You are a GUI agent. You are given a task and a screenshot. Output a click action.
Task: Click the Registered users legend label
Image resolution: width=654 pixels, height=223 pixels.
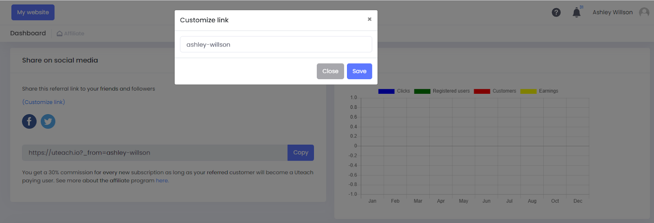[x=451, y=91]
